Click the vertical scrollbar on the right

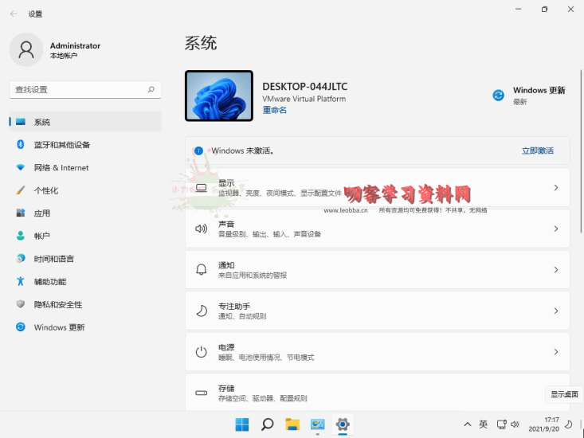click(581, 152)
